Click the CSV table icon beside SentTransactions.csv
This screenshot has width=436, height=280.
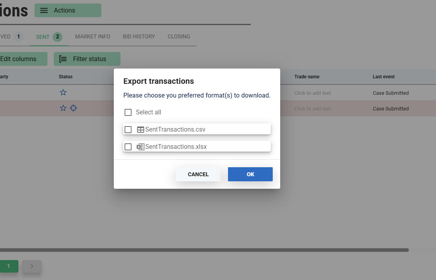click(140, 130)
